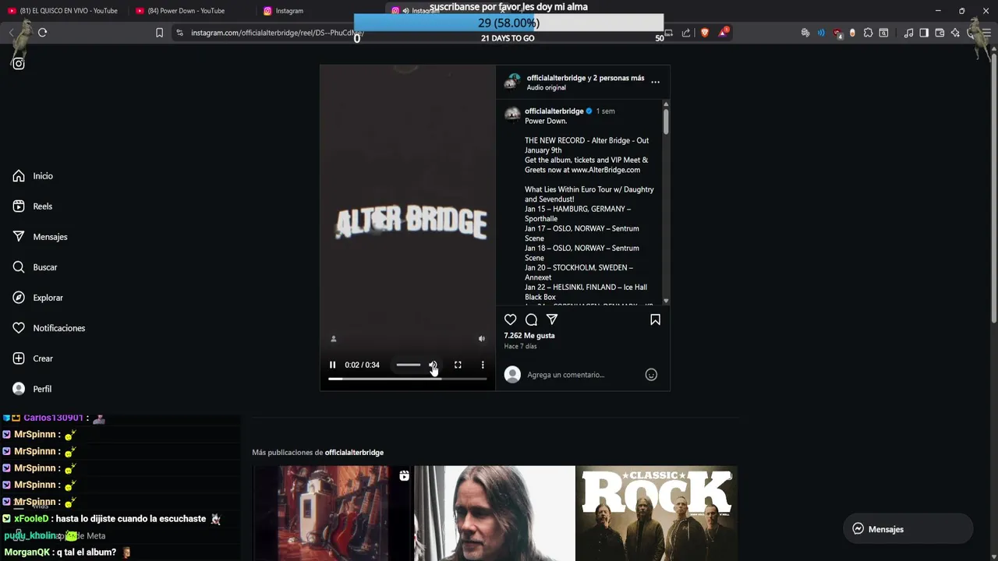Like the post with the heart icon

click(x=511, y=319)
